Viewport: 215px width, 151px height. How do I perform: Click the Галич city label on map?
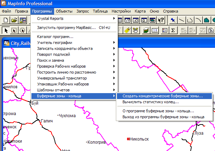point(47,121)
